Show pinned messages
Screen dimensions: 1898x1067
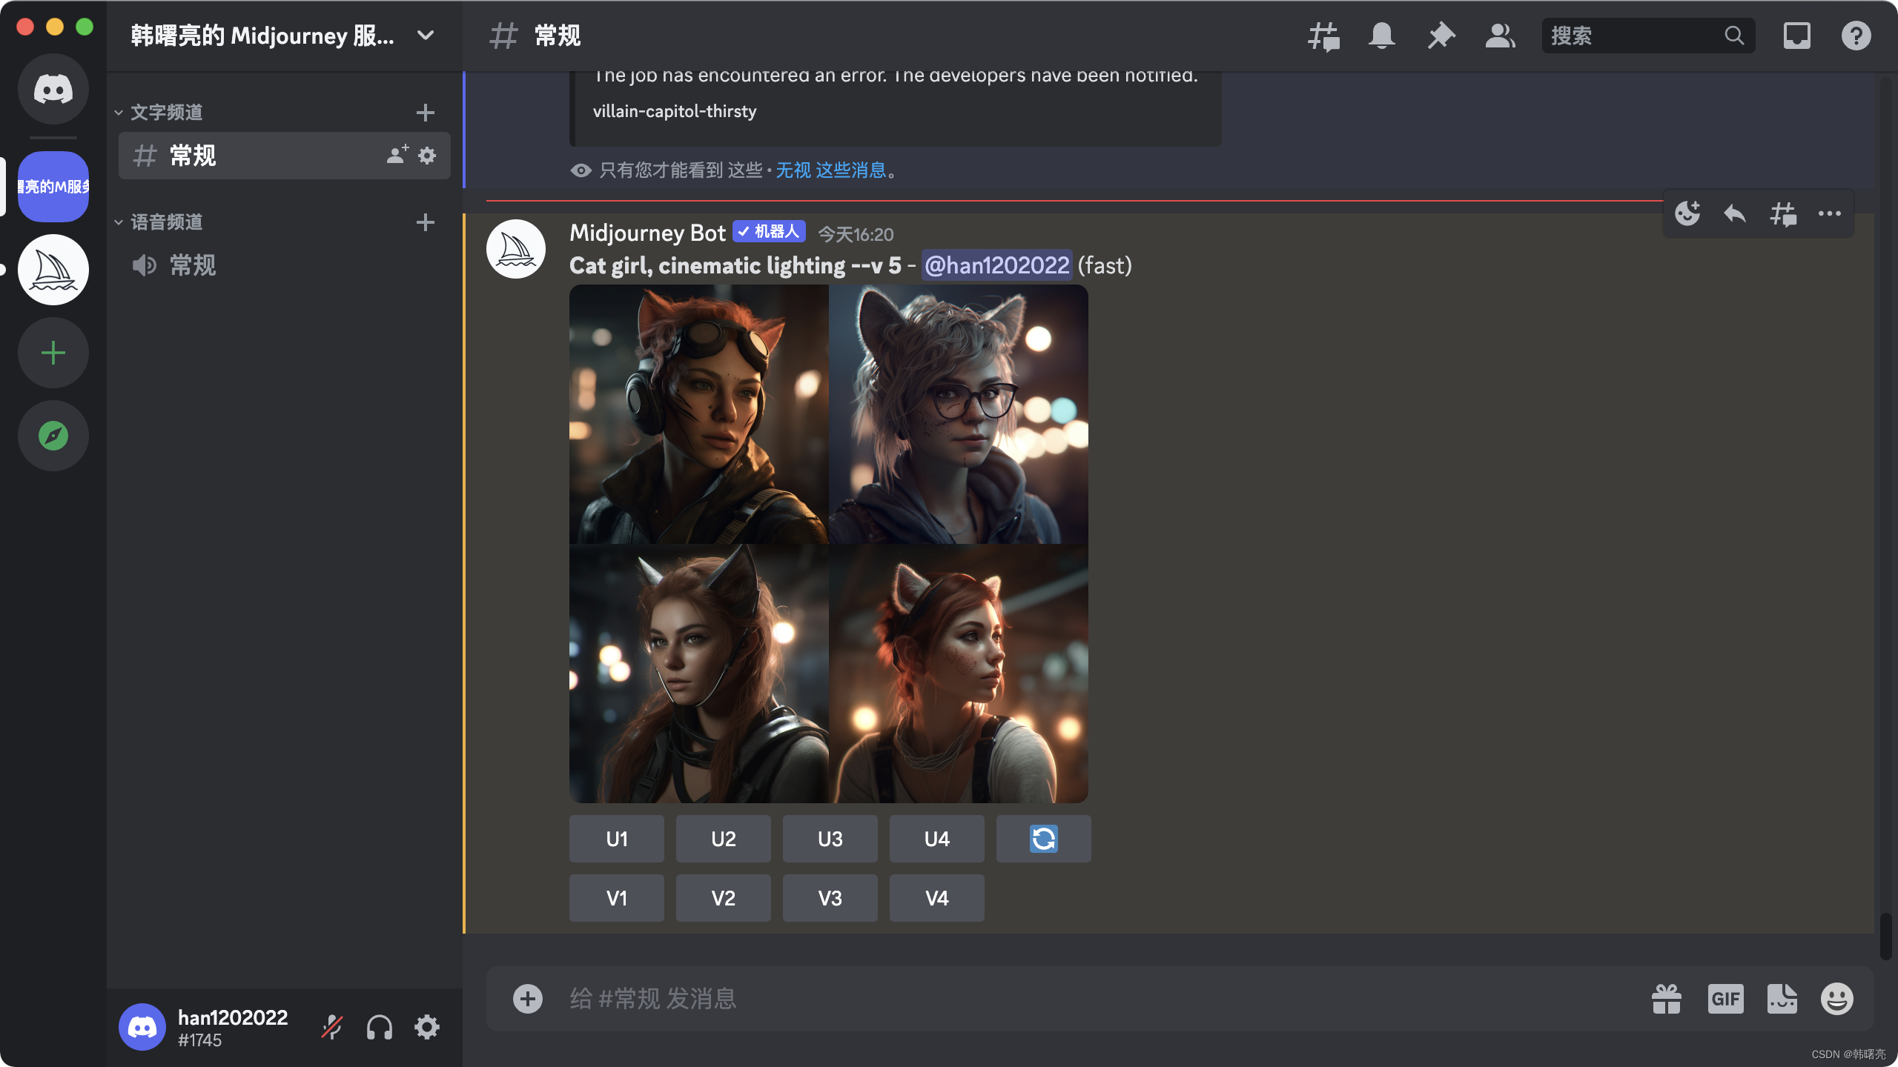[1441, 36]
